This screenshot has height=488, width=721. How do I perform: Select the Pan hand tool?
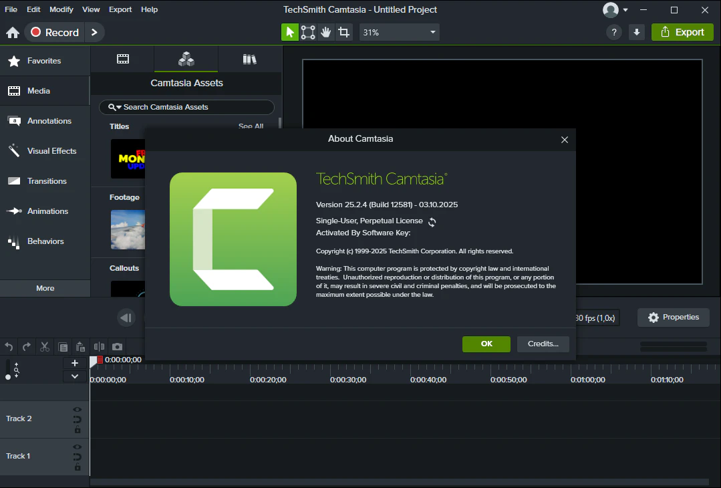click(x=326, y=32)
